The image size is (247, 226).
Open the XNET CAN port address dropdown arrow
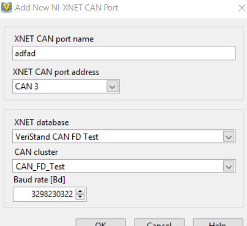(112, 86)
